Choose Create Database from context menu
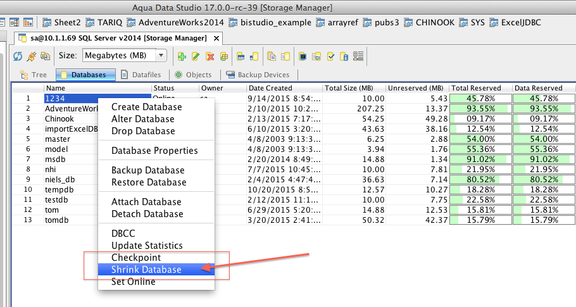This screenshot has width=576, height=307. tap(156, 107)
